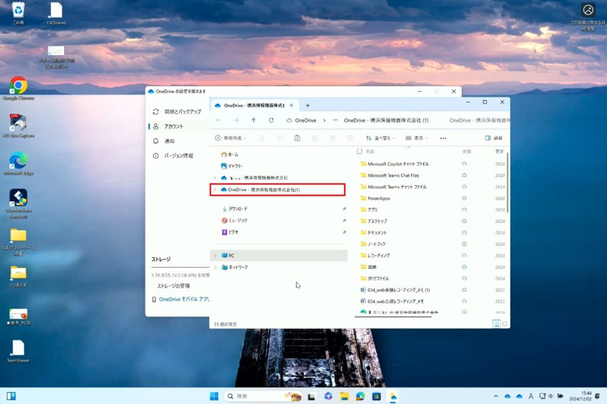This screenshot has width=607, height=404.
Task: Open the 表示 view dropdown
Action: point(417,138)
